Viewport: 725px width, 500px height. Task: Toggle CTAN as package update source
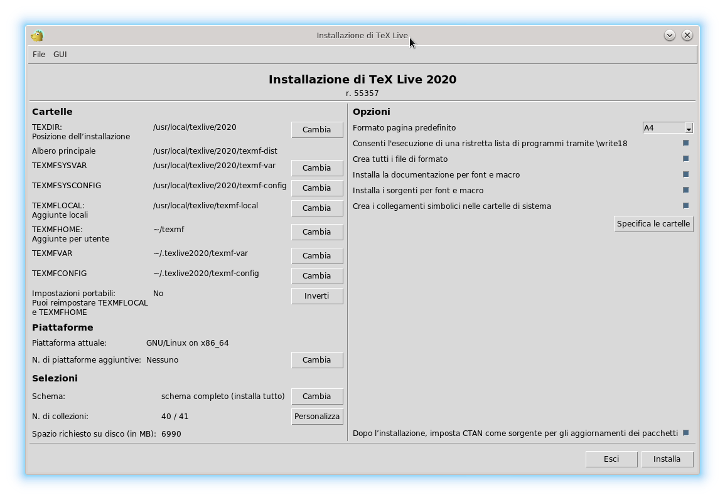click(x=686, y=433)
